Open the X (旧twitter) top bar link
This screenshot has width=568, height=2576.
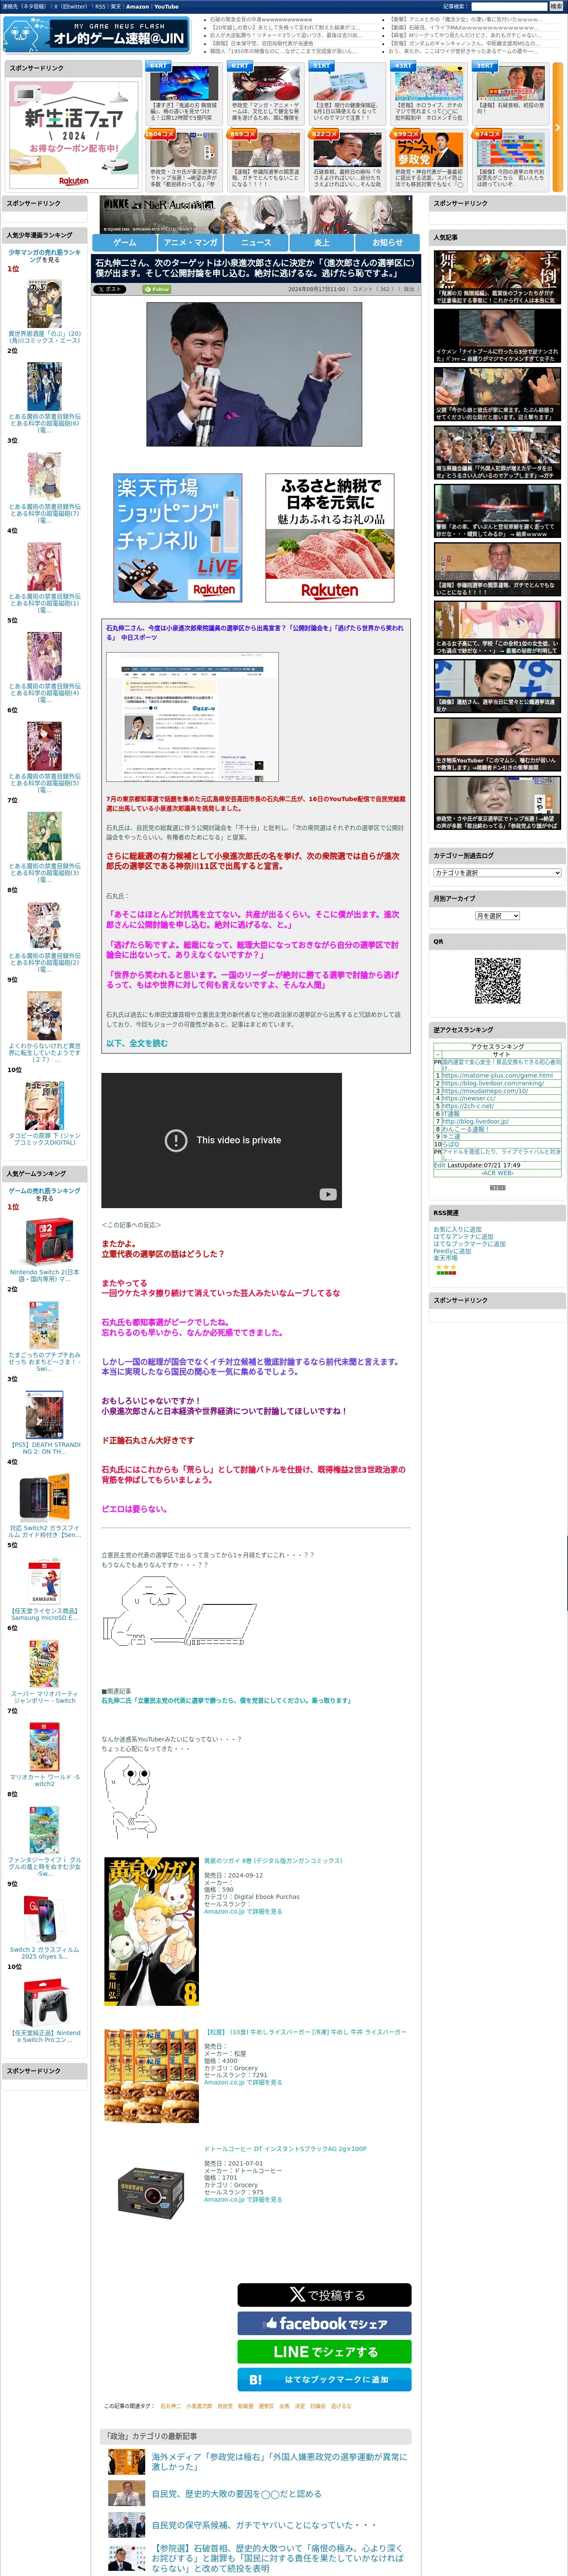[70, 6]
